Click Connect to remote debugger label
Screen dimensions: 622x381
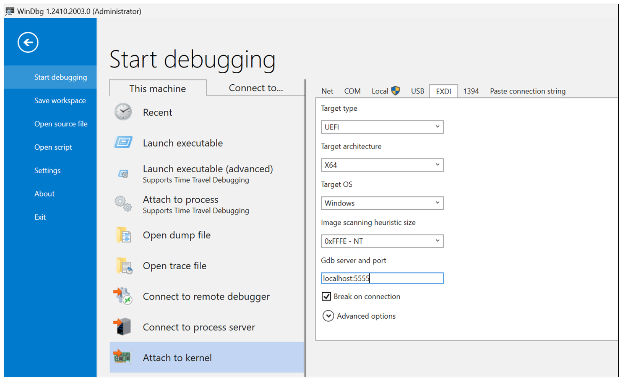206,296
